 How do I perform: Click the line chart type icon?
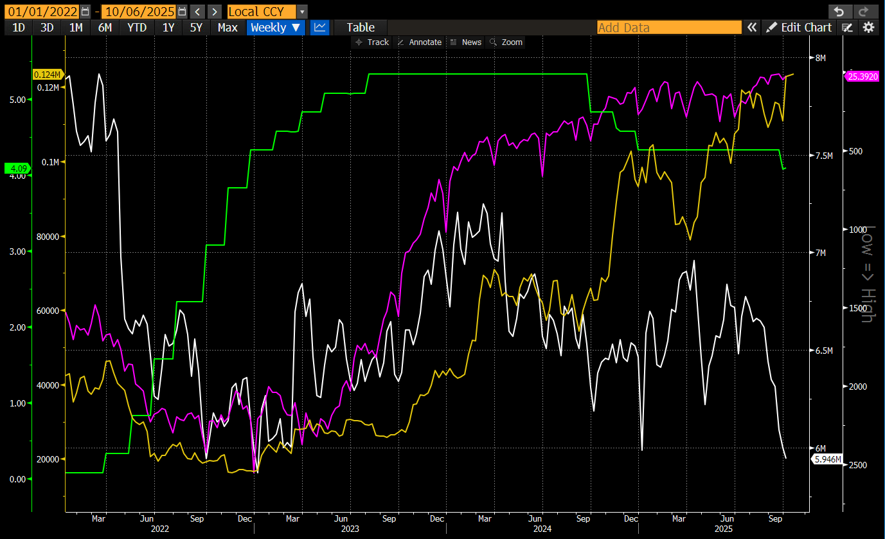click(x=319, y=27)
